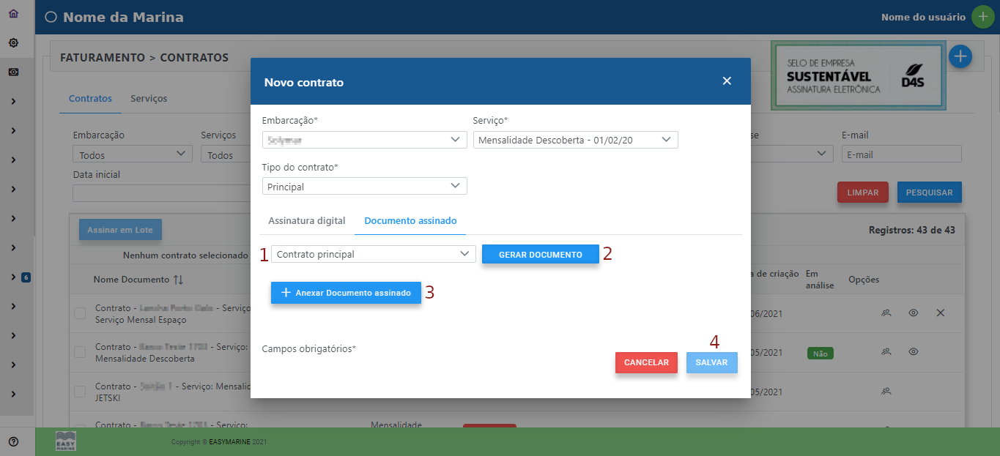Select the camera icon in the sidebar
Screen dimensions: 1000x456
click(x=12, y=70)
